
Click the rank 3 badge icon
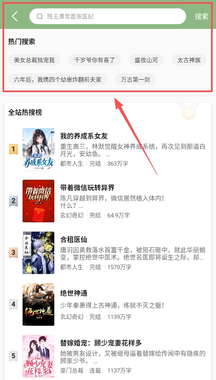(x=13, y=253)
